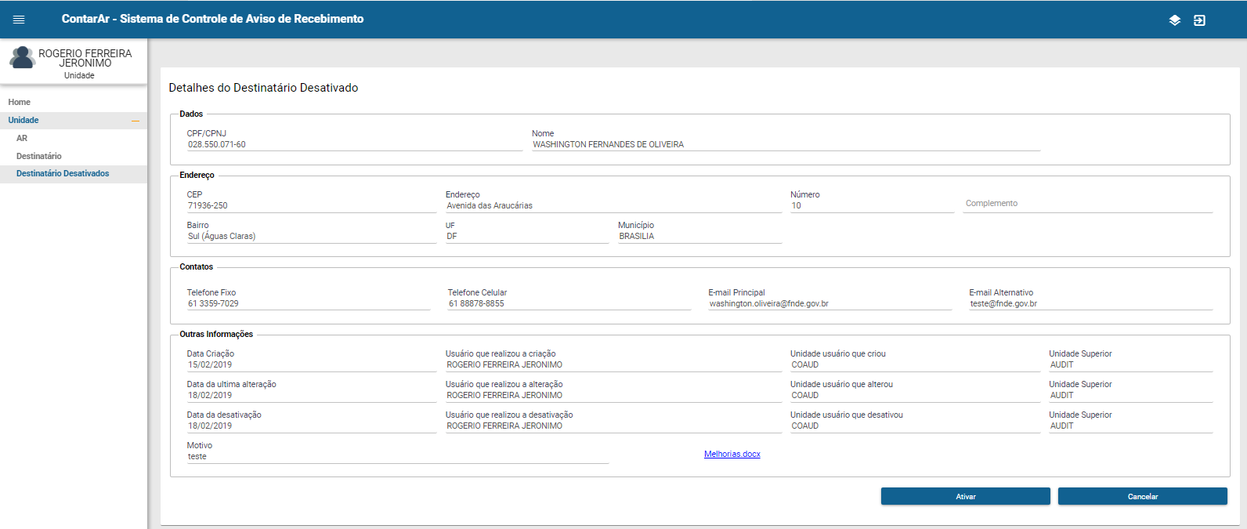Click the empty Complemento field
This screenshot has height=529, width=1247.
(1087, 204)
